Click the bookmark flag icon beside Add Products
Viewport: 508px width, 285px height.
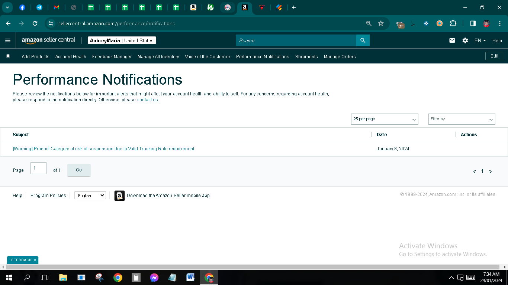(x=8, y=56)
